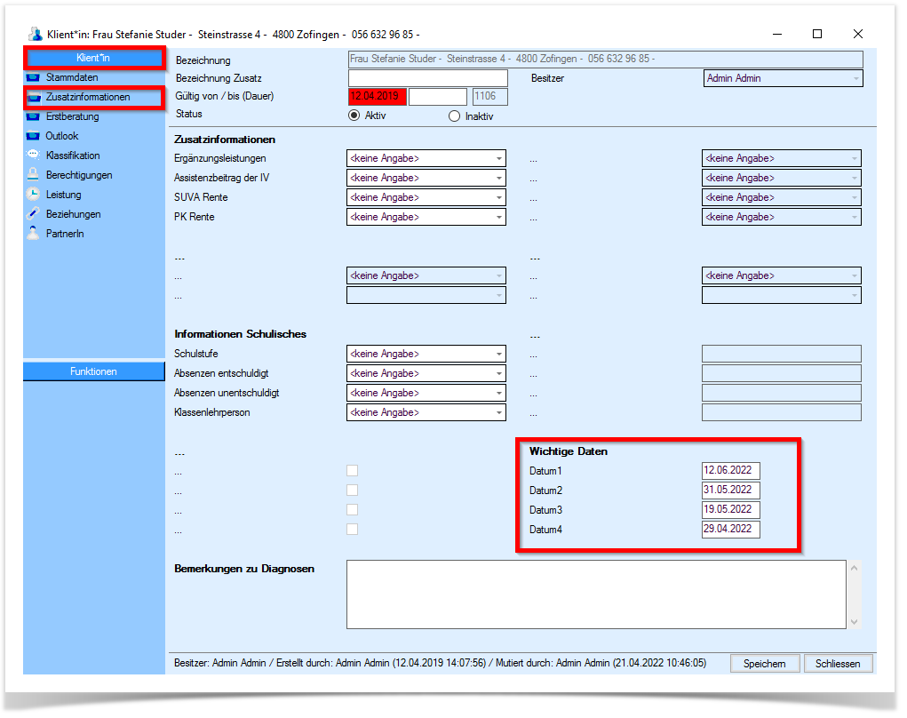
Task: Click the PartnerIn person icon
Action: coord(34,234)
